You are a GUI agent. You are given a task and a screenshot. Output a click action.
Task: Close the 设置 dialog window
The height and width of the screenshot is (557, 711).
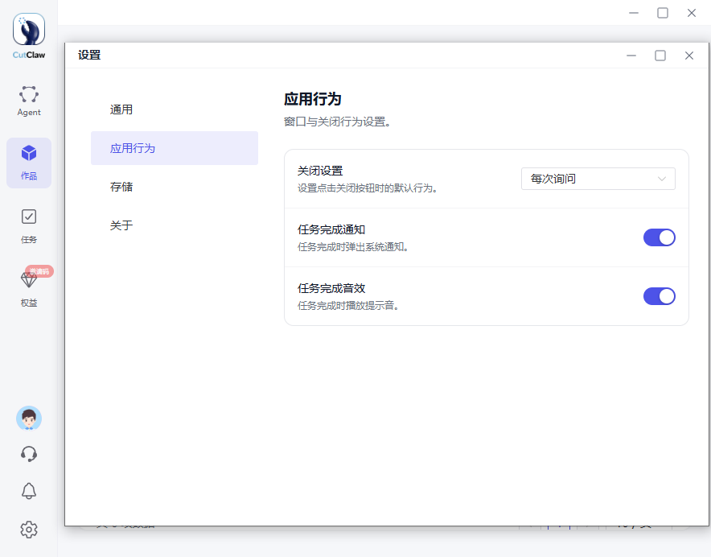[689, 56]
